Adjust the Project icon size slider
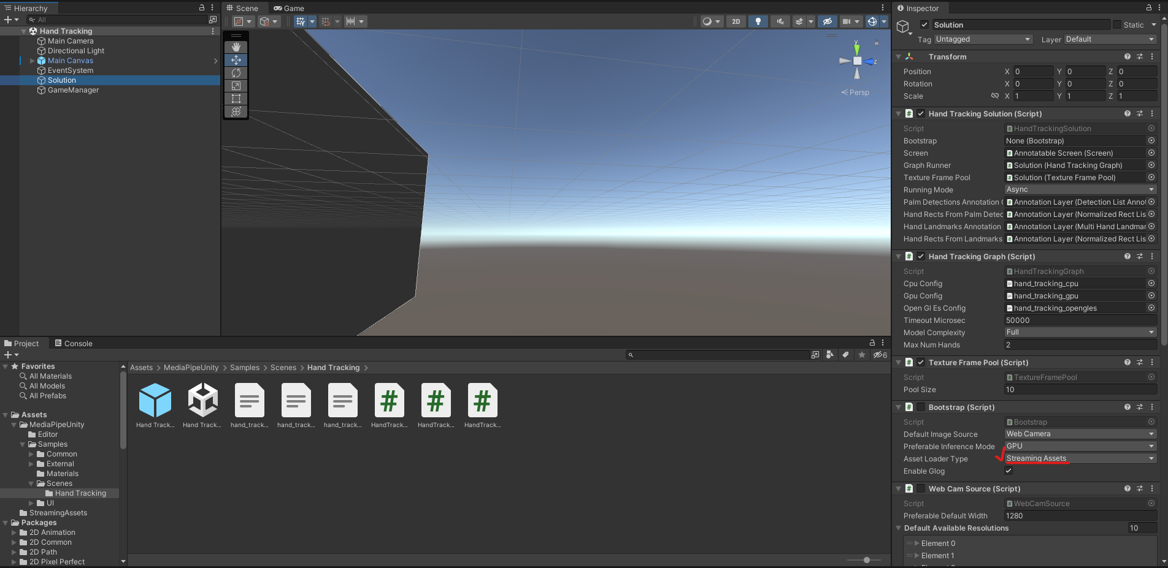Screen dimensions: 1168x568 (867, 560)
